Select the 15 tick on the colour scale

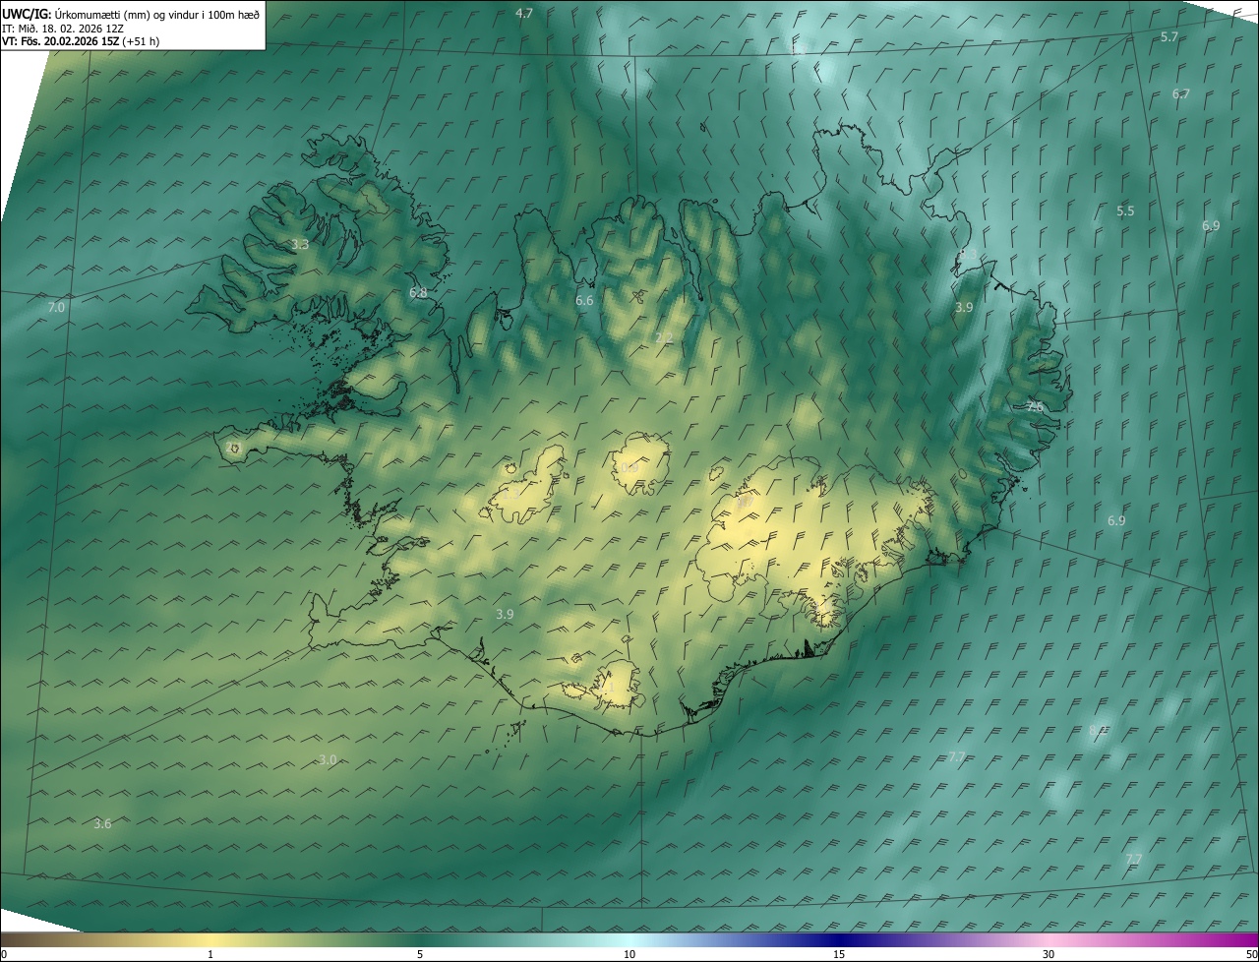839,954
